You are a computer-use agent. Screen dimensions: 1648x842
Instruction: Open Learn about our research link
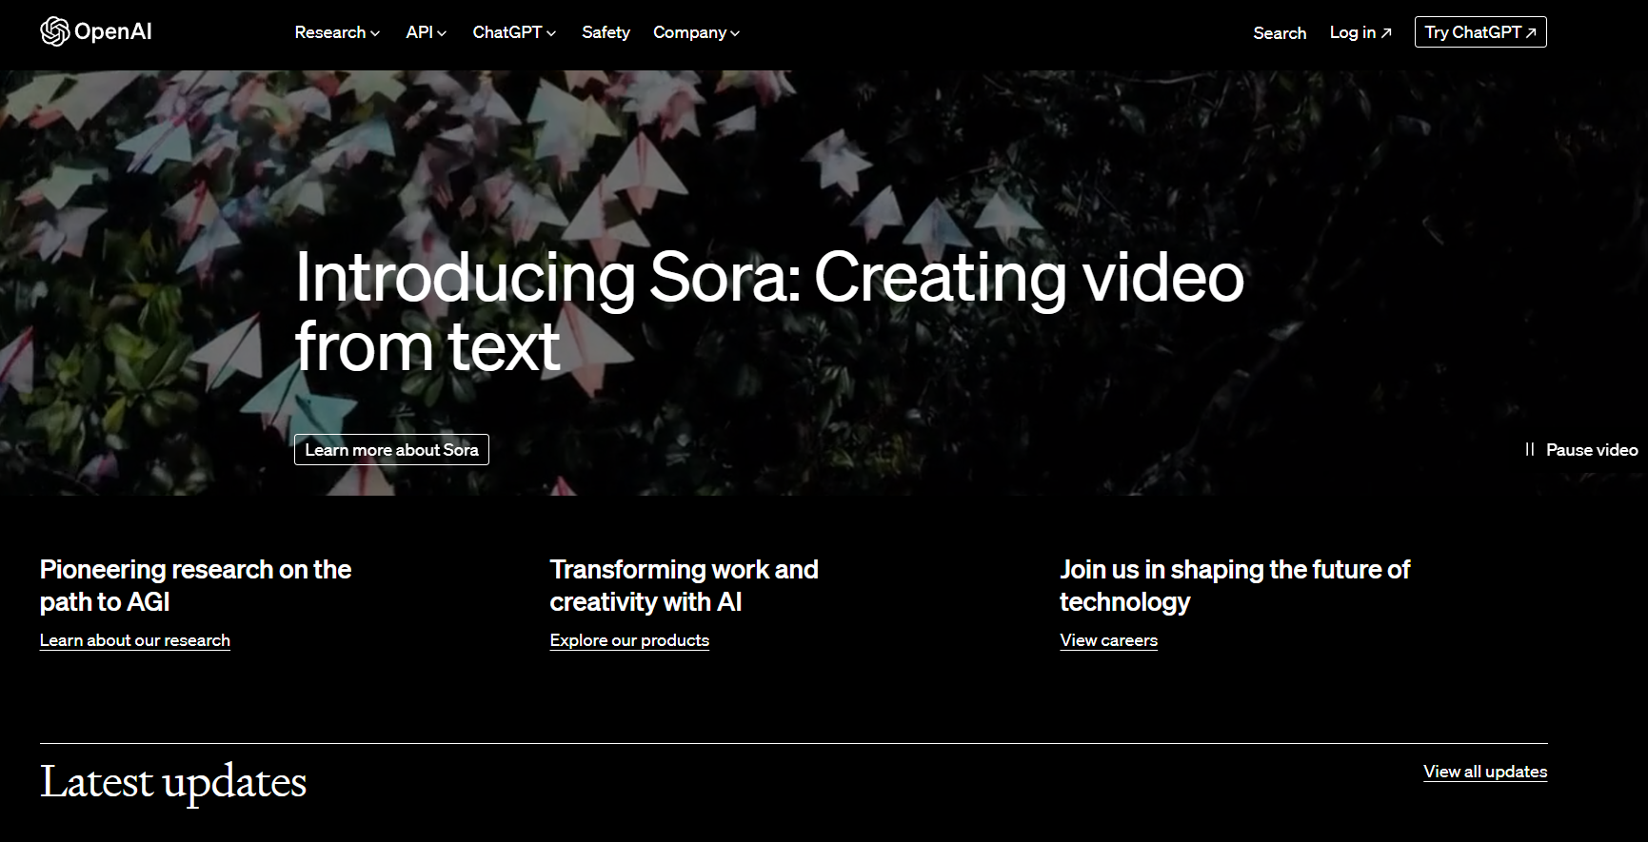coord(135,640)
